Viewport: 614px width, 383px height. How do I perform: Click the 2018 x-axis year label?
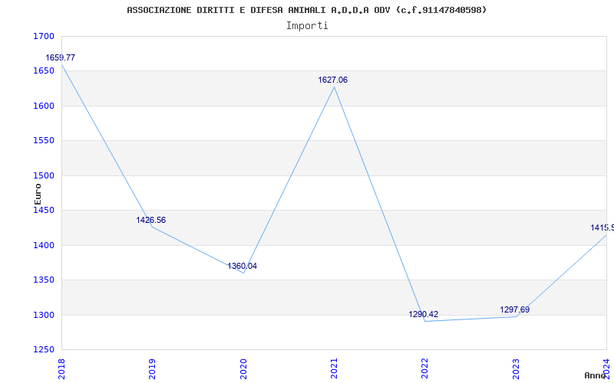(61, 369)
